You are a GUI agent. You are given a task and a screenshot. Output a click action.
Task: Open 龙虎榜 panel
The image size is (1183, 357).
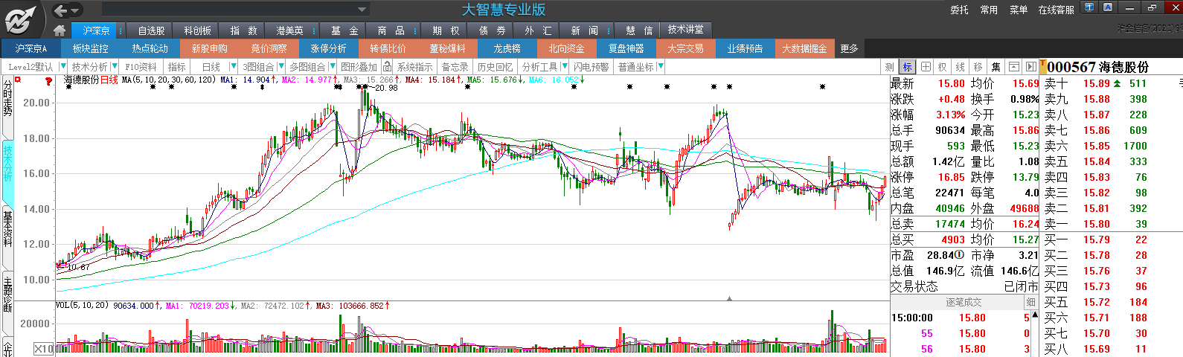click(x=507, y=48)
